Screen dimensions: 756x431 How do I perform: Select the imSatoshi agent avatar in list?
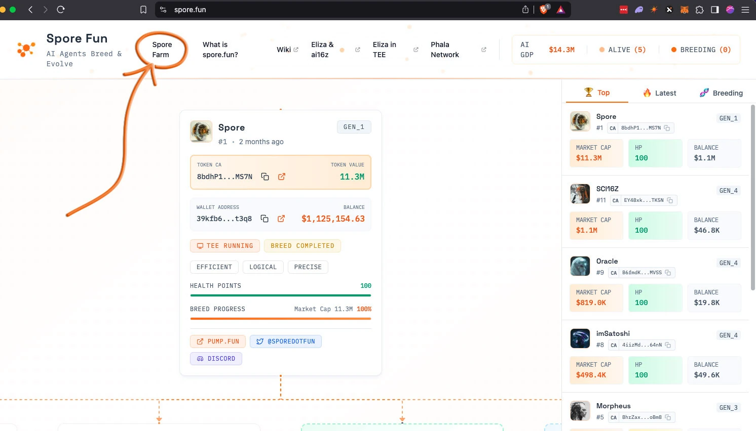coord(580,338)
